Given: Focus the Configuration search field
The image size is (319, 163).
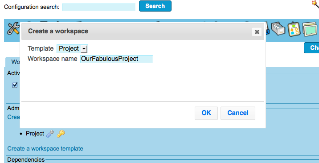Looking at the screenshot, I should 98,7.
